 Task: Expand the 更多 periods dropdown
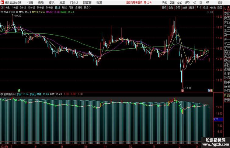pos(87,8)
